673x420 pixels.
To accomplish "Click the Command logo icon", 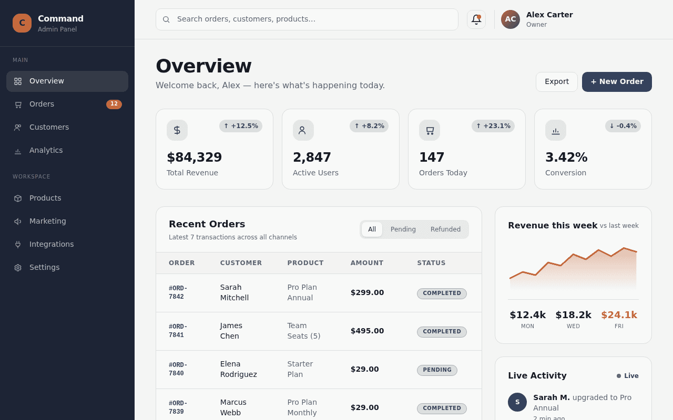I will (x=22, y=23).
